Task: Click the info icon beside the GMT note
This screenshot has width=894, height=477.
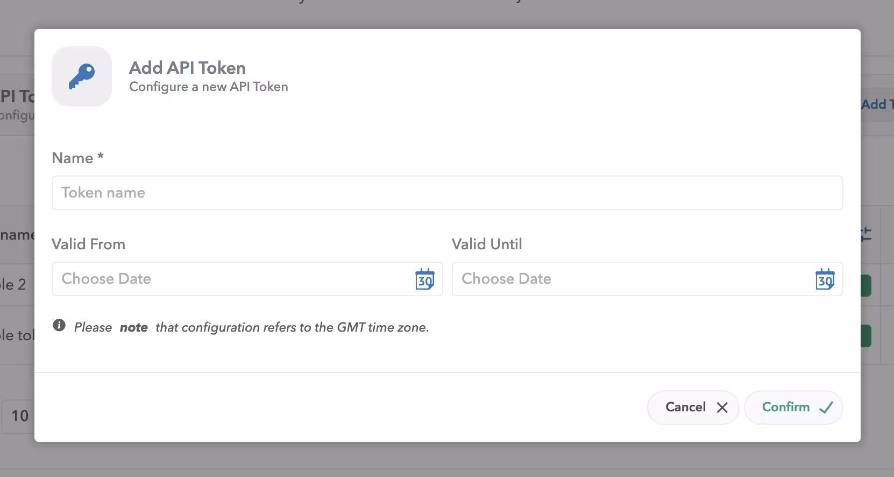Action: [59, 325]
